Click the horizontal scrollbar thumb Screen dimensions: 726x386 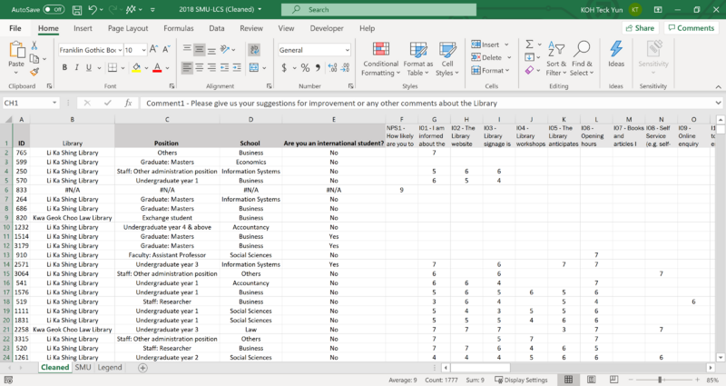click(480, 368)
